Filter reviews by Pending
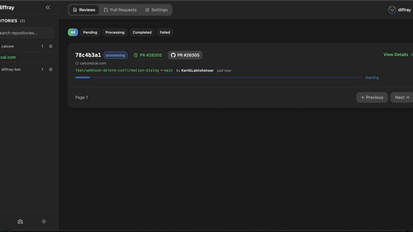This screenshot has height=232, width=413. pyautogui.click(x=90, y=32)
